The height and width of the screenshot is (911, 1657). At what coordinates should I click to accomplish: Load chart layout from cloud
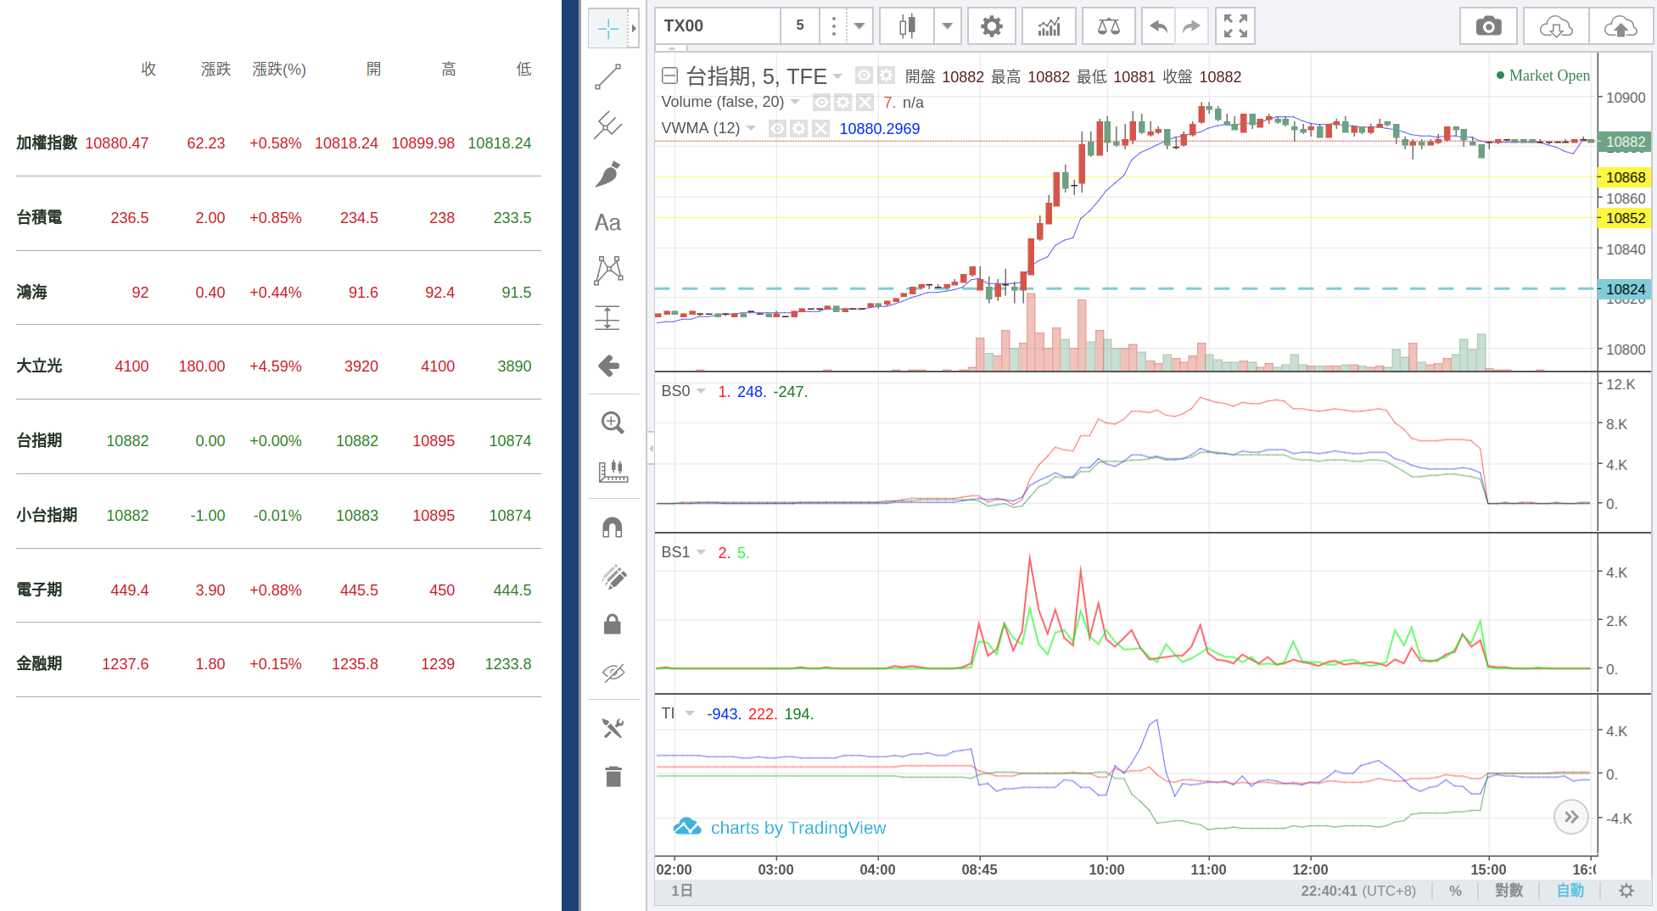[x=1556, y=26]
